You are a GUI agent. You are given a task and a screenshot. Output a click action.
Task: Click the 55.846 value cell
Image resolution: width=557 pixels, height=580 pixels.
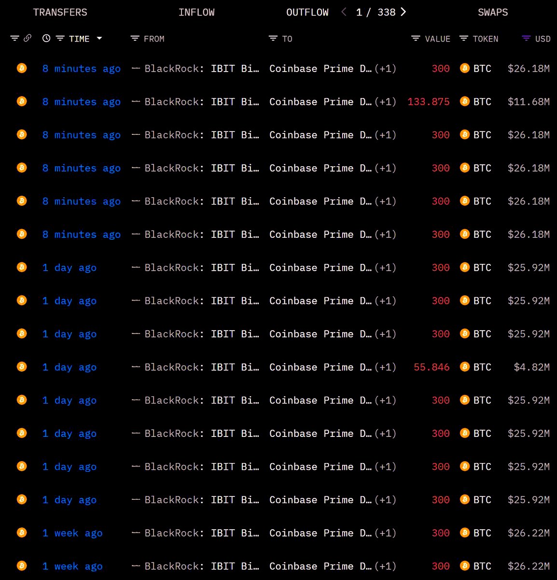pos(432,367)
